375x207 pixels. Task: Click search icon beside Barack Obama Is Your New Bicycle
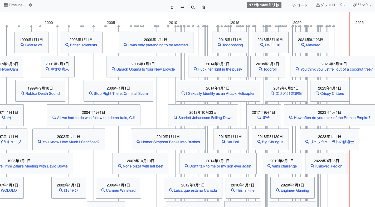pos(114,69)
